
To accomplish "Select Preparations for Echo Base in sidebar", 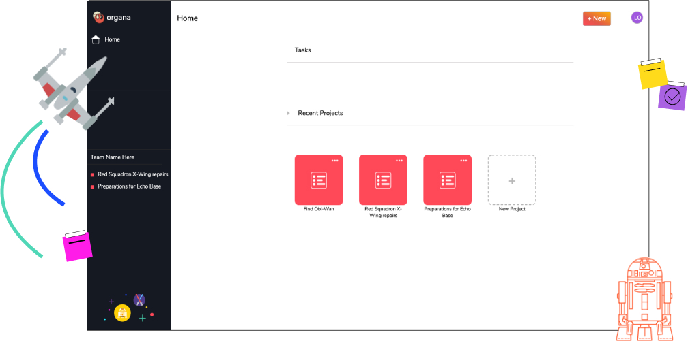I will pos(130,186).
